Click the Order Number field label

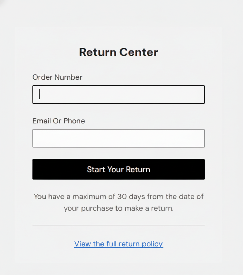57,77
